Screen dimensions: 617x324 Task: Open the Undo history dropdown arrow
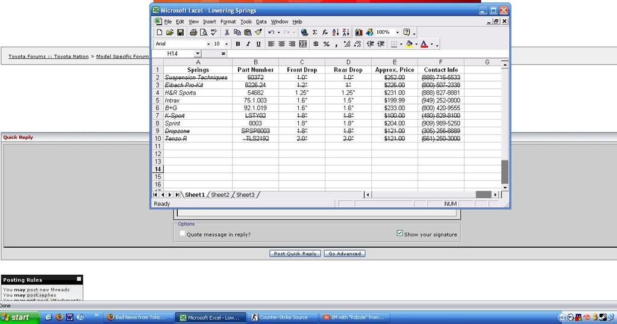click(x=278, y=32)
